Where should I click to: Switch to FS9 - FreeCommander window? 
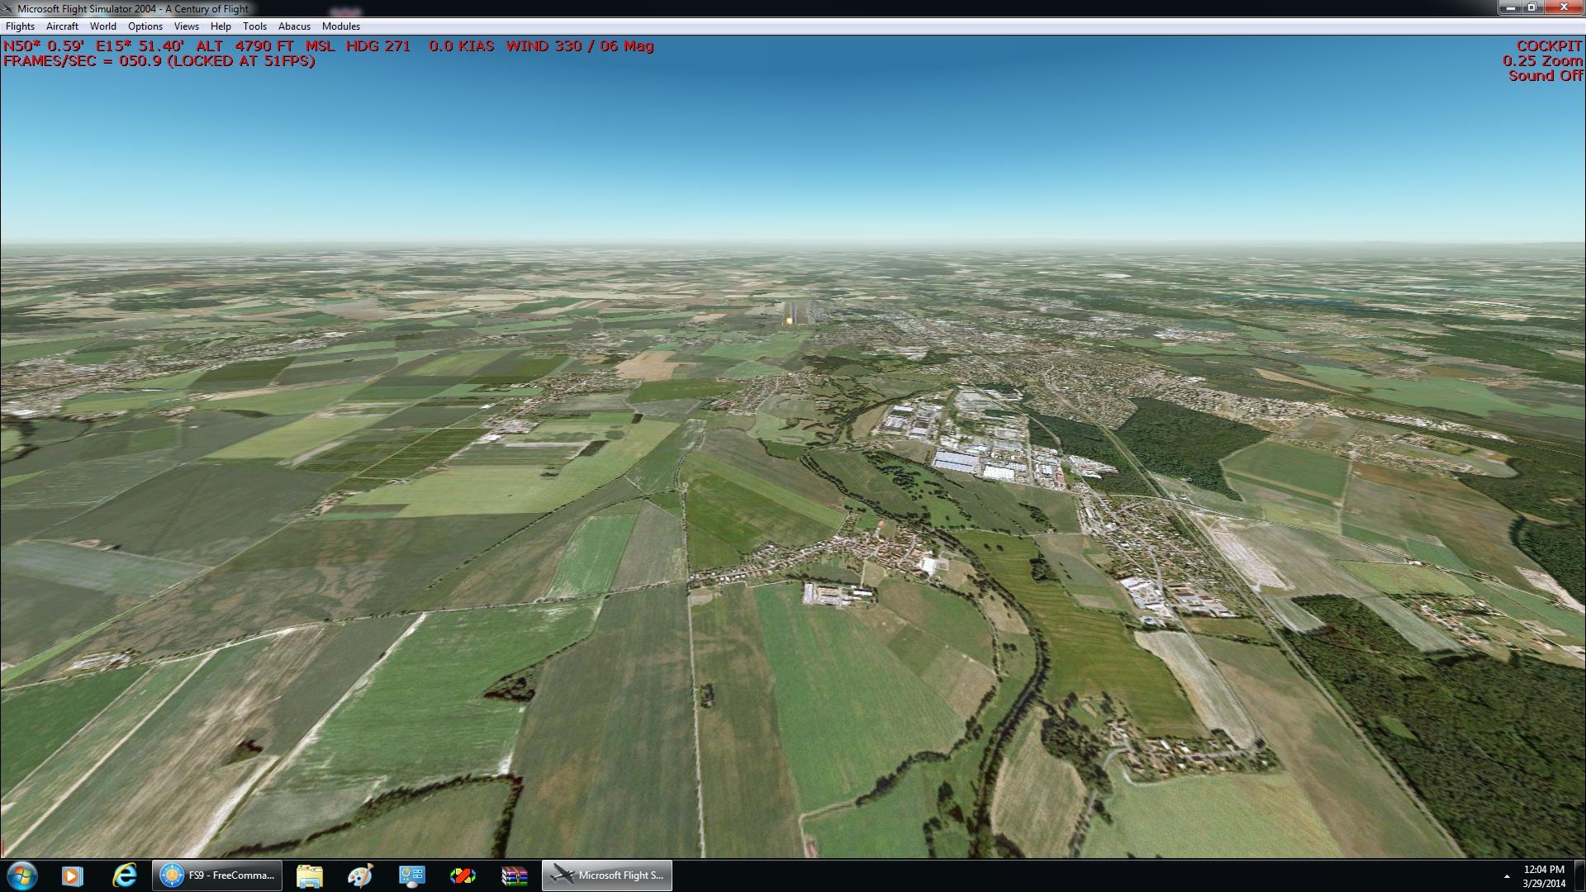(x=217, y=875)
